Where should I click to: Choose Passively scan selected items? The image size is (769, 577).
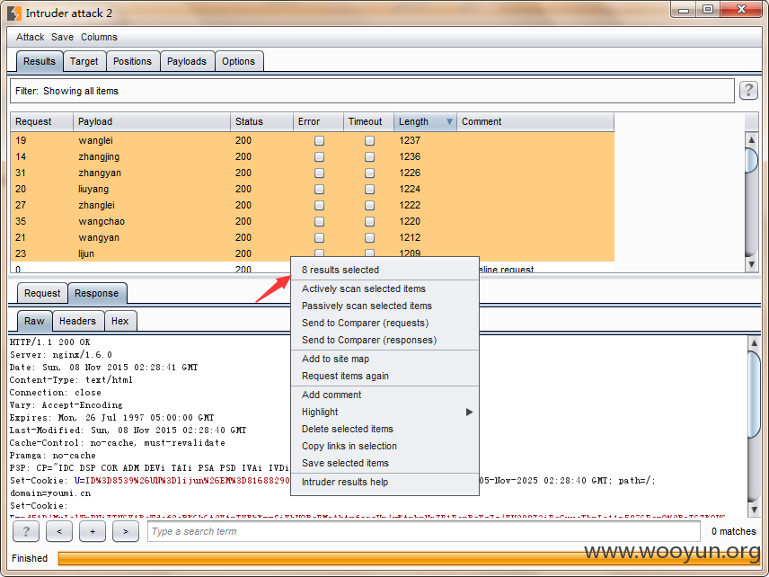[x=385, y=306]
